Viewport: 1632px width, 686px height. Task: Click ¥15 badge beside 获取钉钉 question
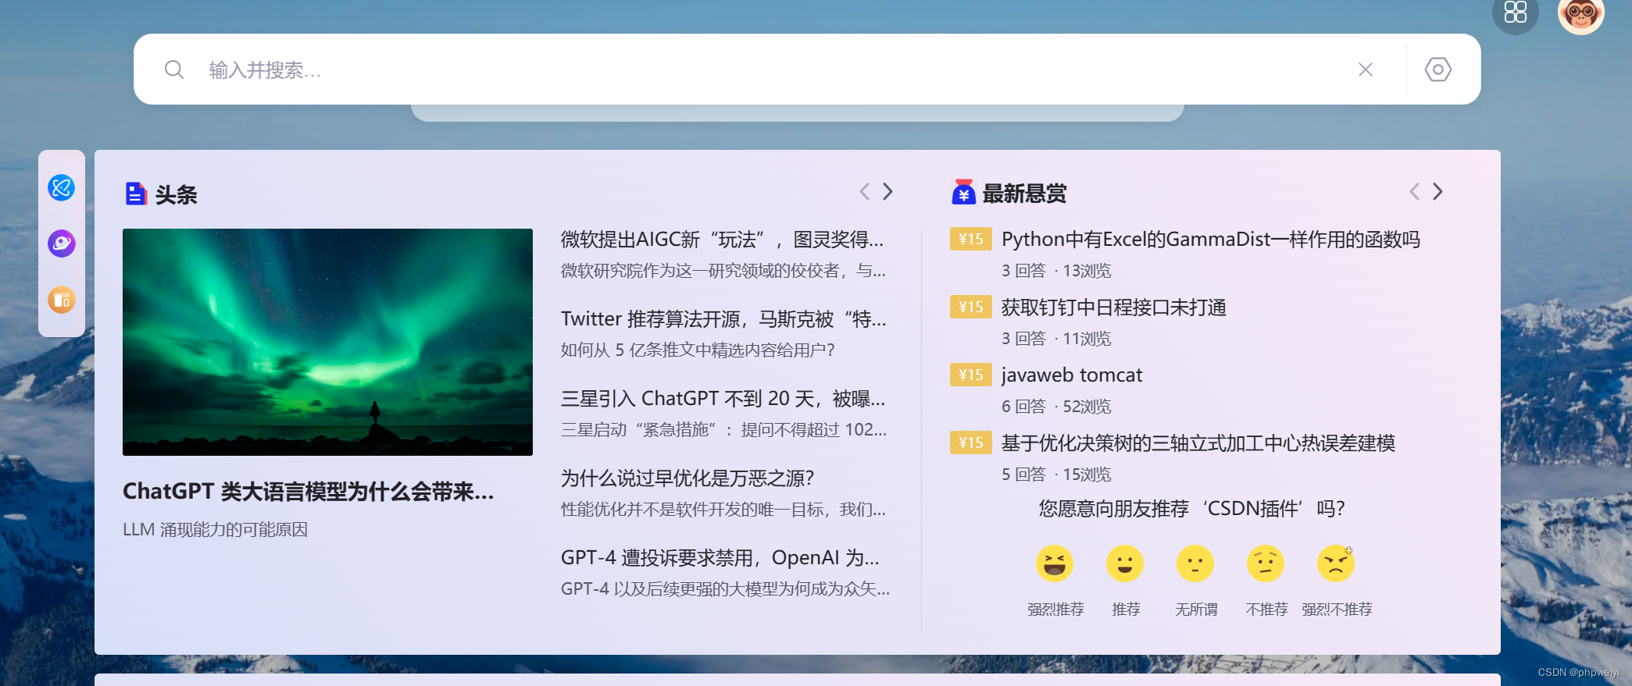coord(971,307)
